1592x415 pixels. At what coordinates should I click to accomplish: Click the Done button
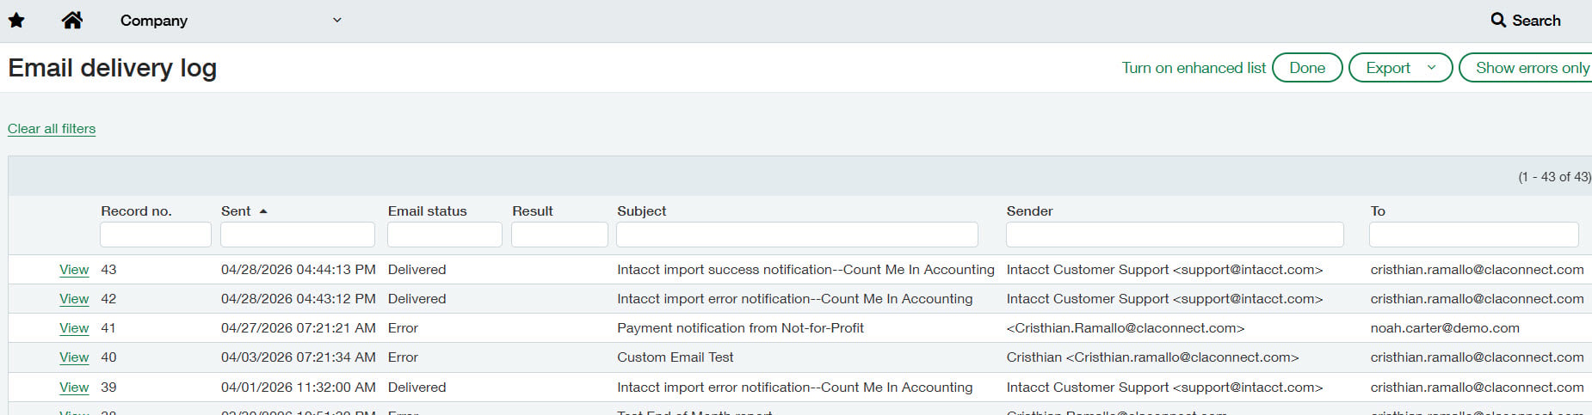point(1307,68)
